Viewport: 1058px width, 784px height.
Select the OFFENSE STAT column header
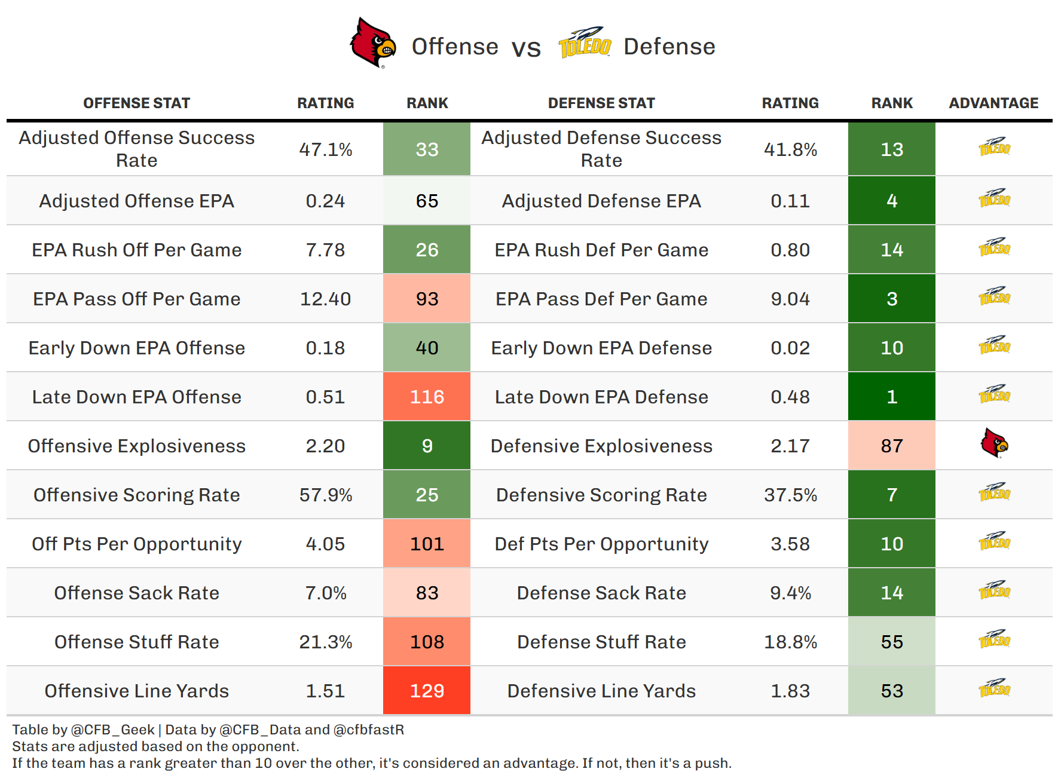point(136,103)
